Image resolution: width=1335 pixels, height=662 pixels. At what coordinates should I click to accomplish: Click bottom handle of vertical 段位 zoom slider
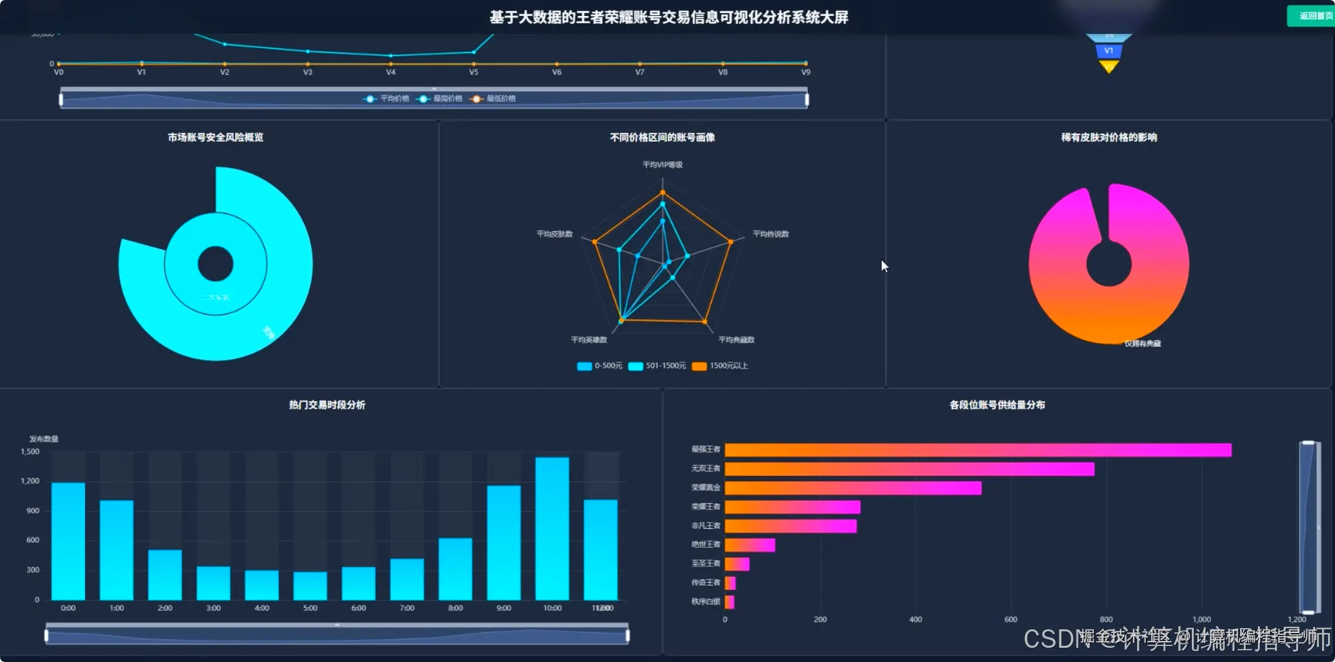pyautogui.click(x=1308, y=612)
